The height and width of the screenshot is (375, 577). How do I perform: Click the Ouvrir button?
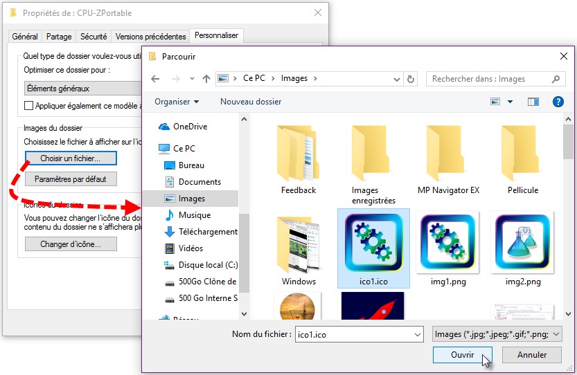[462, 355]
